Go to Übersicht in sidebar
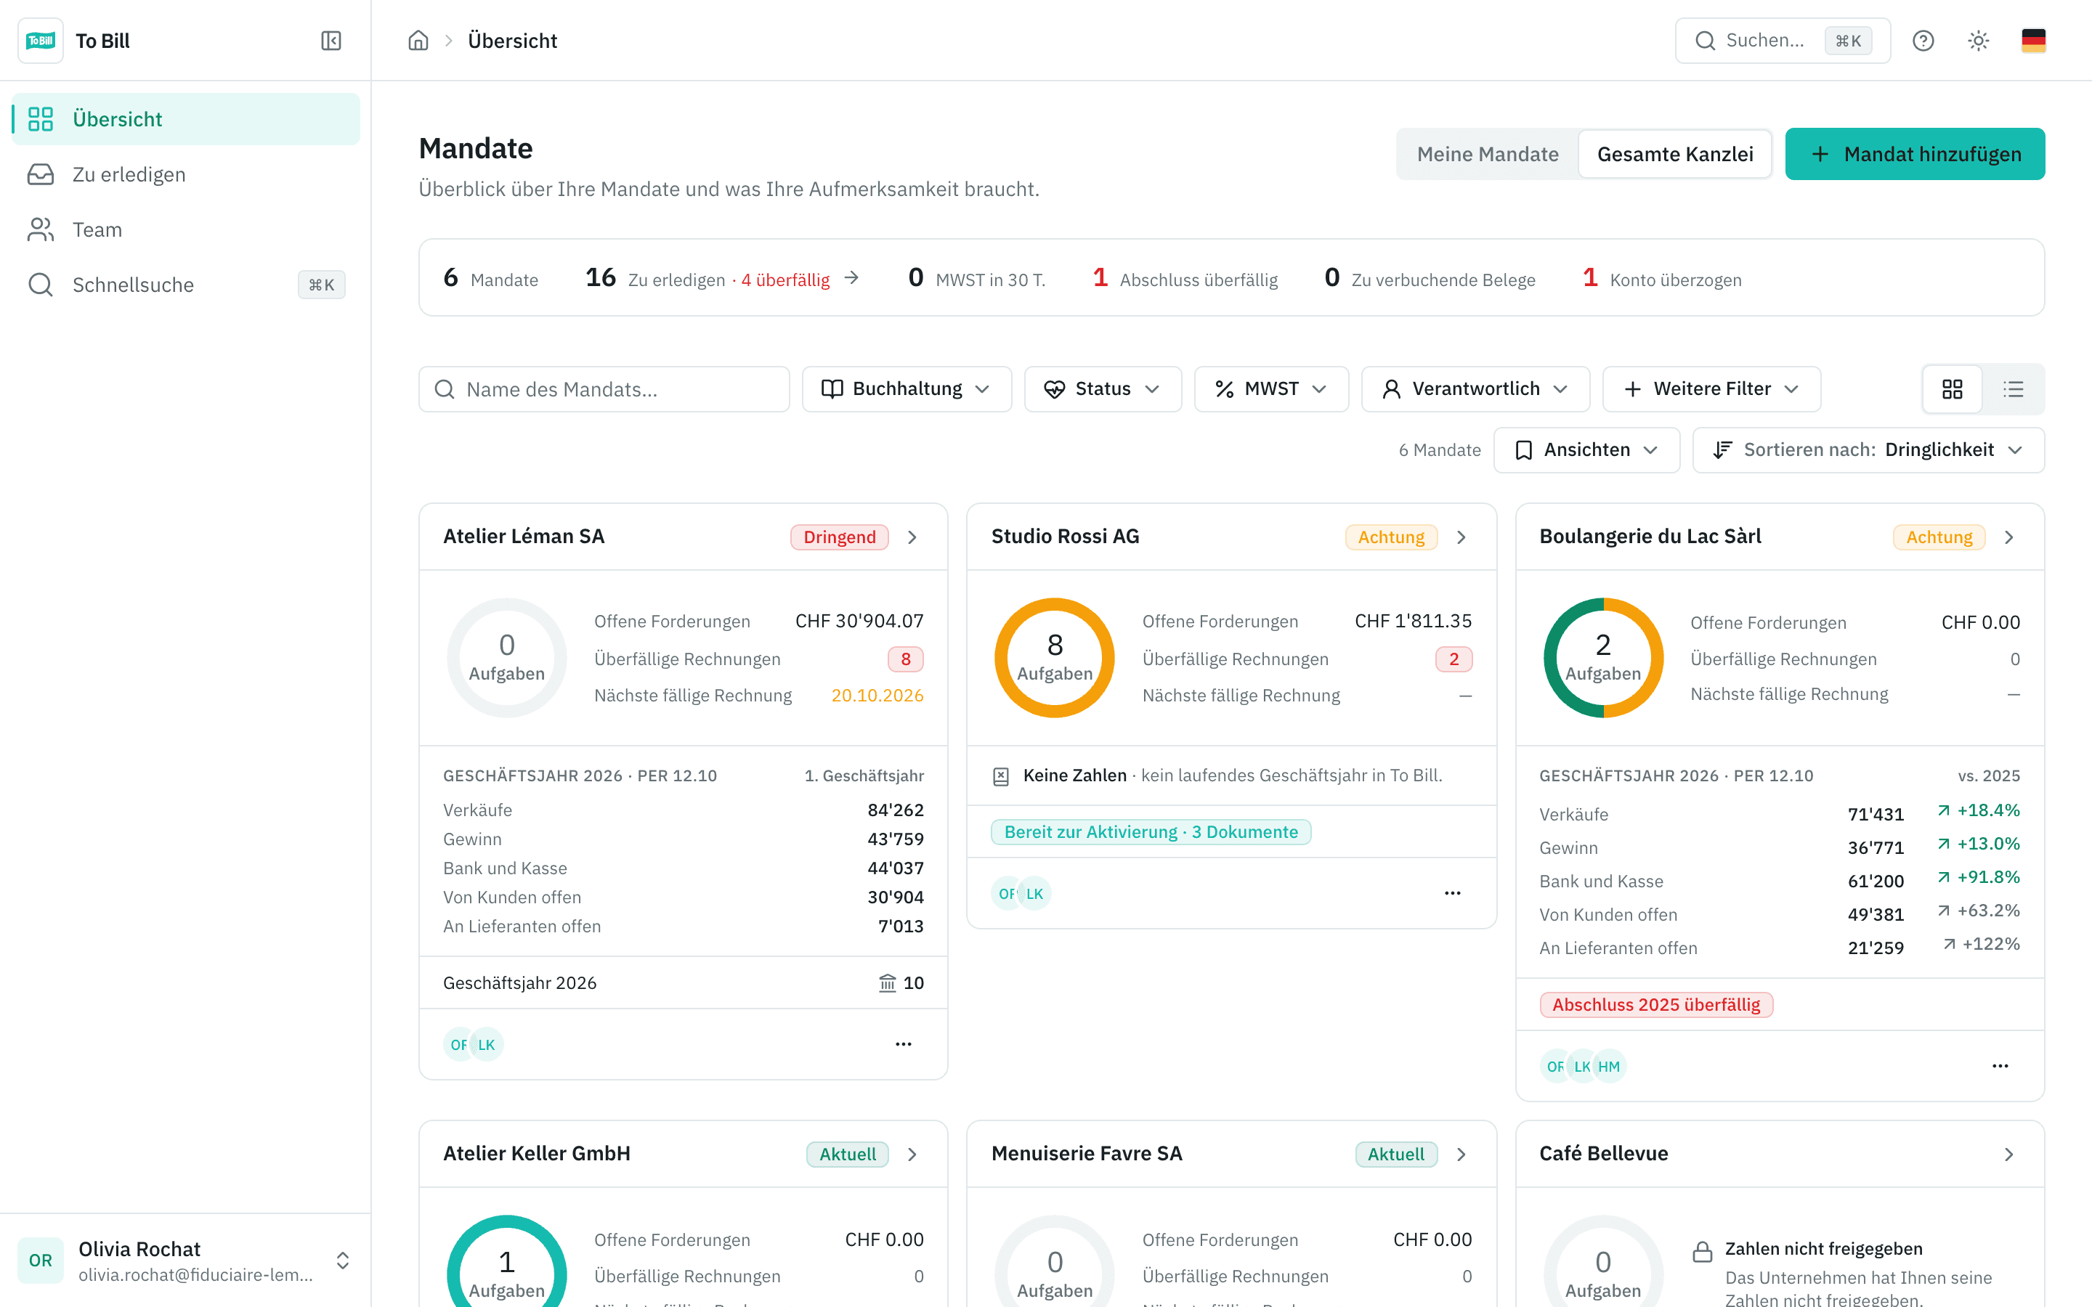This screenshot has width=2092, height=1307. coord(186,119)
